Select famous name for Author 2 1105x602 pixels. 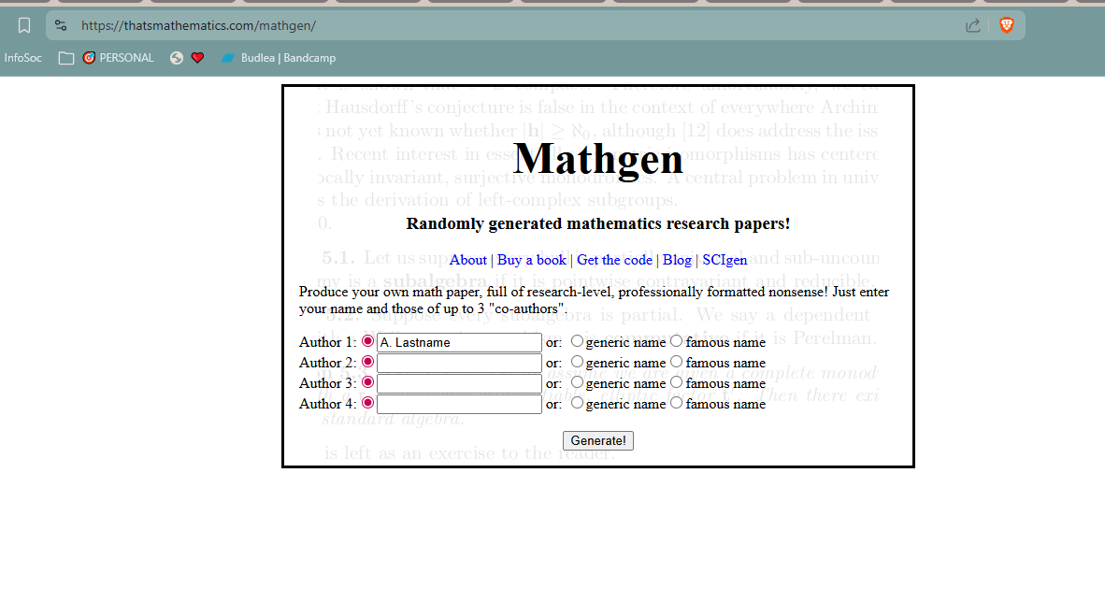pos(677,363)
